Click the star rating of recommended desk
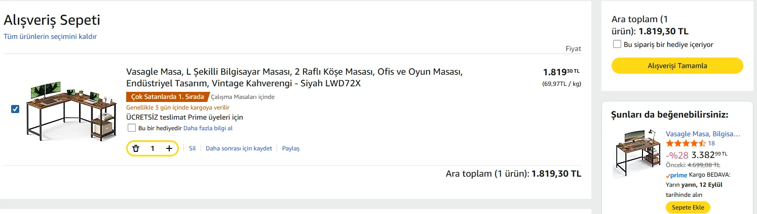 (686, 144)
